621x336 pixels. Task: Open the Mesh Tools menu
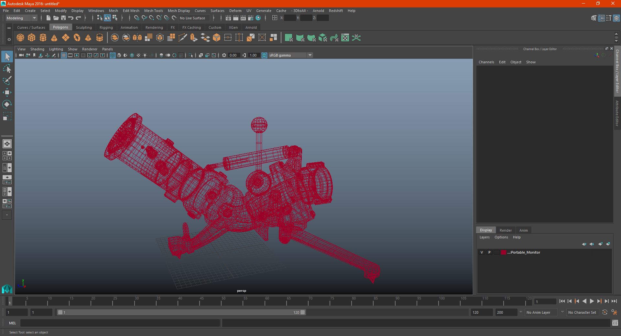coord(153,11)
